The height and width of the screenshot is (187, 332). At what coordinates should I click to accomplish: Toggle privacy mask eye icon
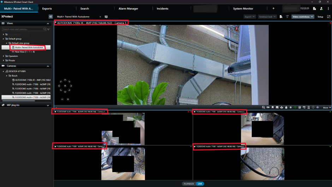point(318,107)
